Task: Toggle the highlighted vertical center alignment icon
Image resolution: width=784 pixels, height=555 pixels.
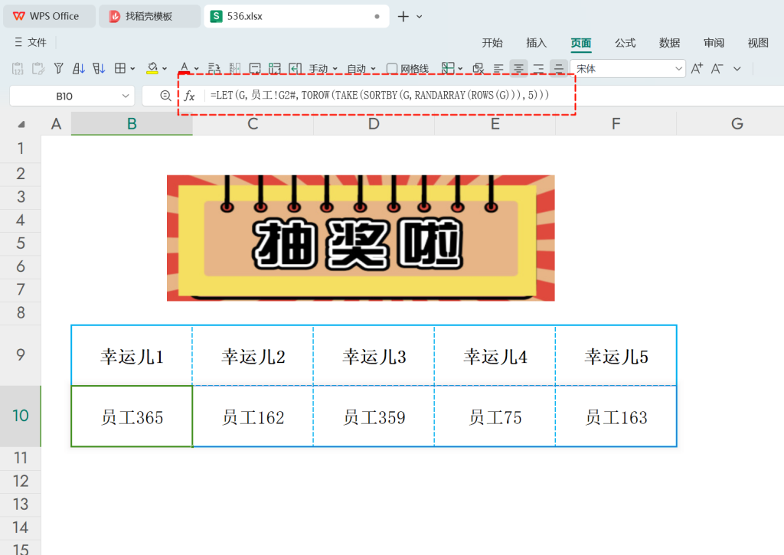Action: pos(558,68)
